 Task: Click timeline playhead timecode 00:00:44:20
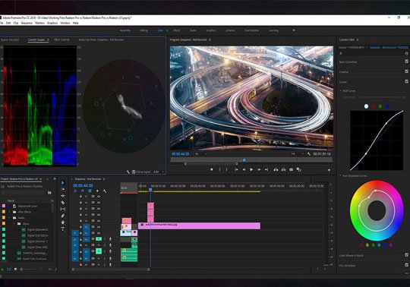point(83,185)
